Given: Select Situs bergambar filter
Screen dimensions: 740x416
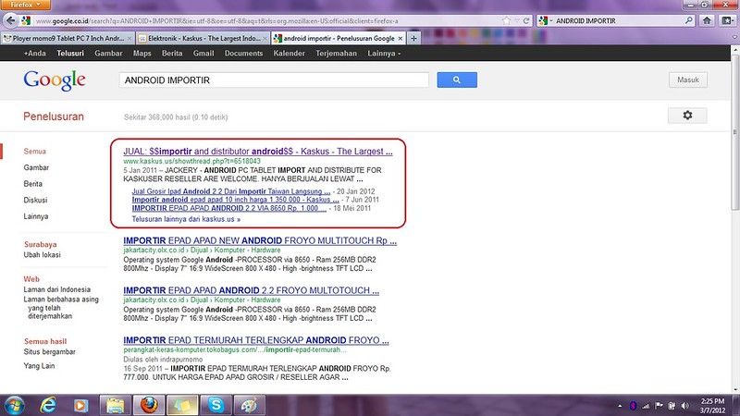Looking at the screenshot, I should click(50, 352).
